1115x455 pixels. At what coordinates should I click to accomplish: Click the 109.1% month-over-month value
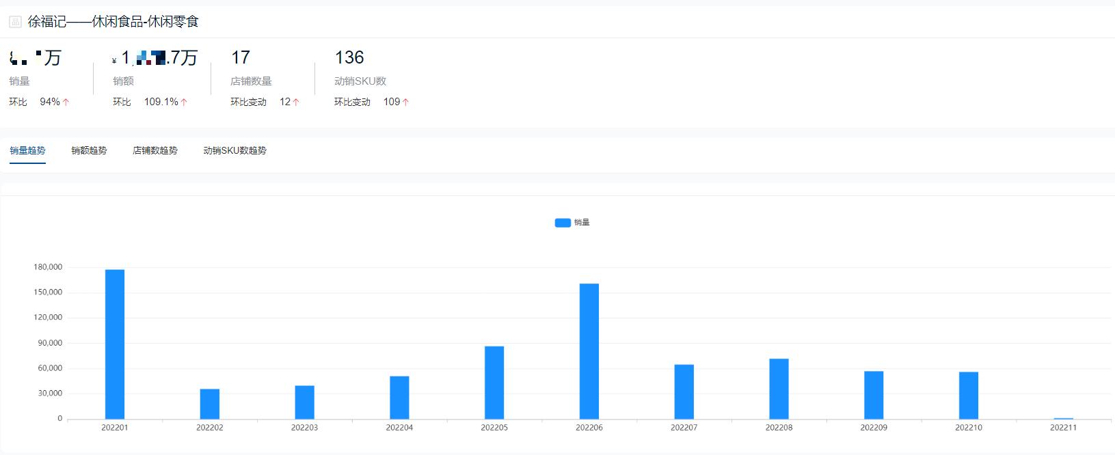click(161, 102)
